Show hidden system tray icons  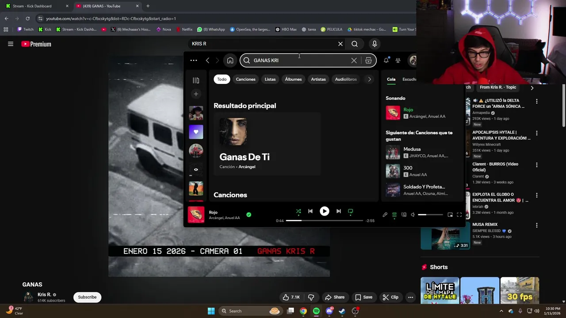point(501,311)
